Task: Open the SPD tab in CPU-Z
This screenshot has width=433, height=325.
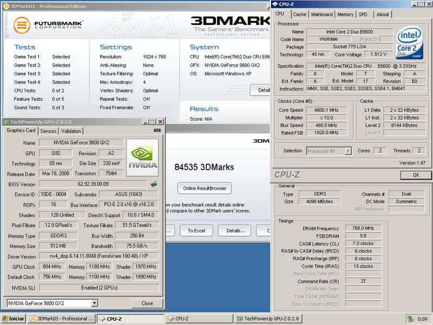Action: 363,15
